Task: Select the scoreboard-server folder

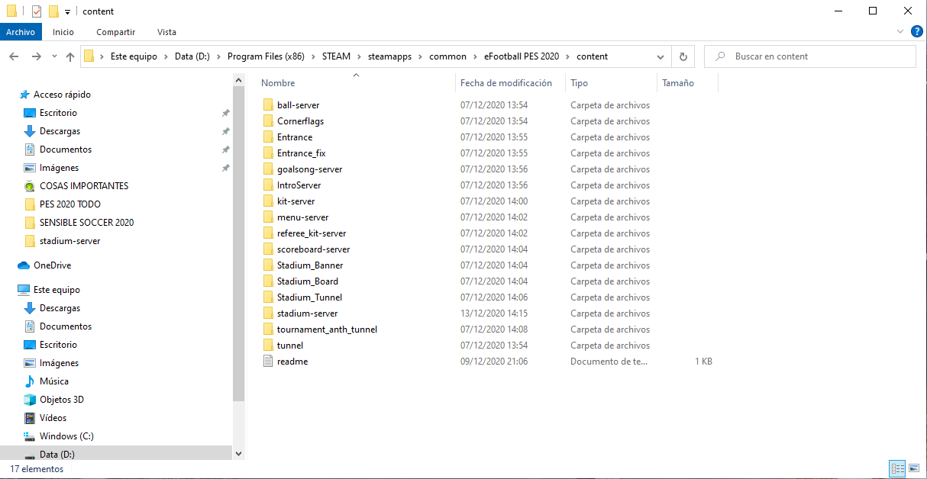Action: 313,249
